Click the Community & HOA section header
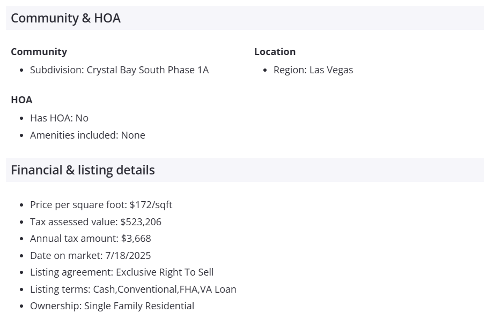Image resolution: width=494 pixels, height=328 pixels. (65, 18)
